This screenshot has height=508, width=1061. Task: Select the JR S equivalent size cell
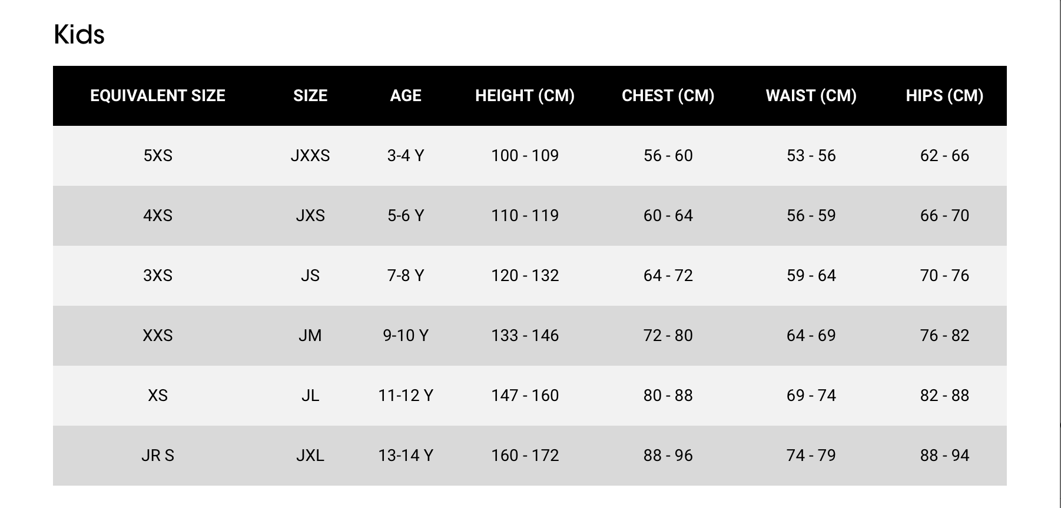tap(158, 456)
